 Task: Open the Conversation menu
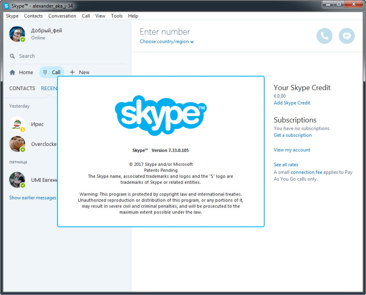point(62,16)
